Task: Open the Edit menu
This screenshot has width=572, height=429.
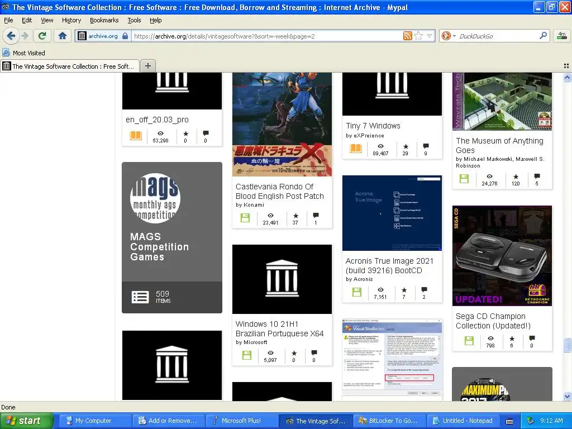Action: (x=27, y=20)
